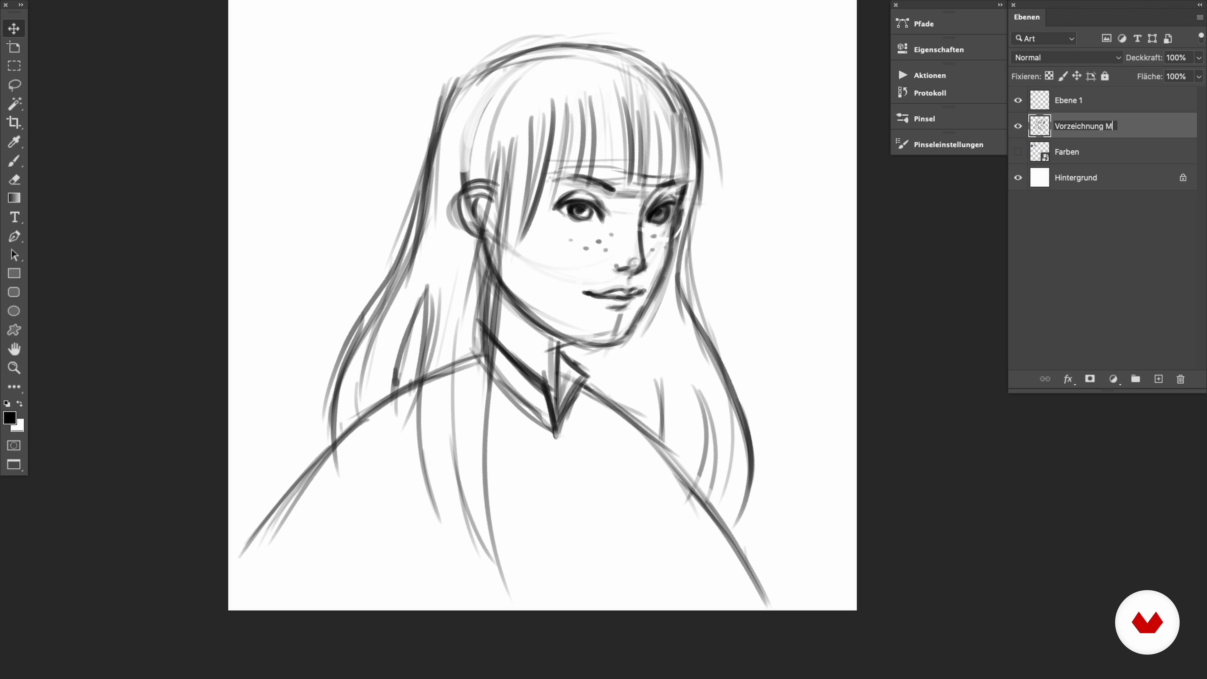Select the Zoom tool
1207x679 pixels.
14,368
